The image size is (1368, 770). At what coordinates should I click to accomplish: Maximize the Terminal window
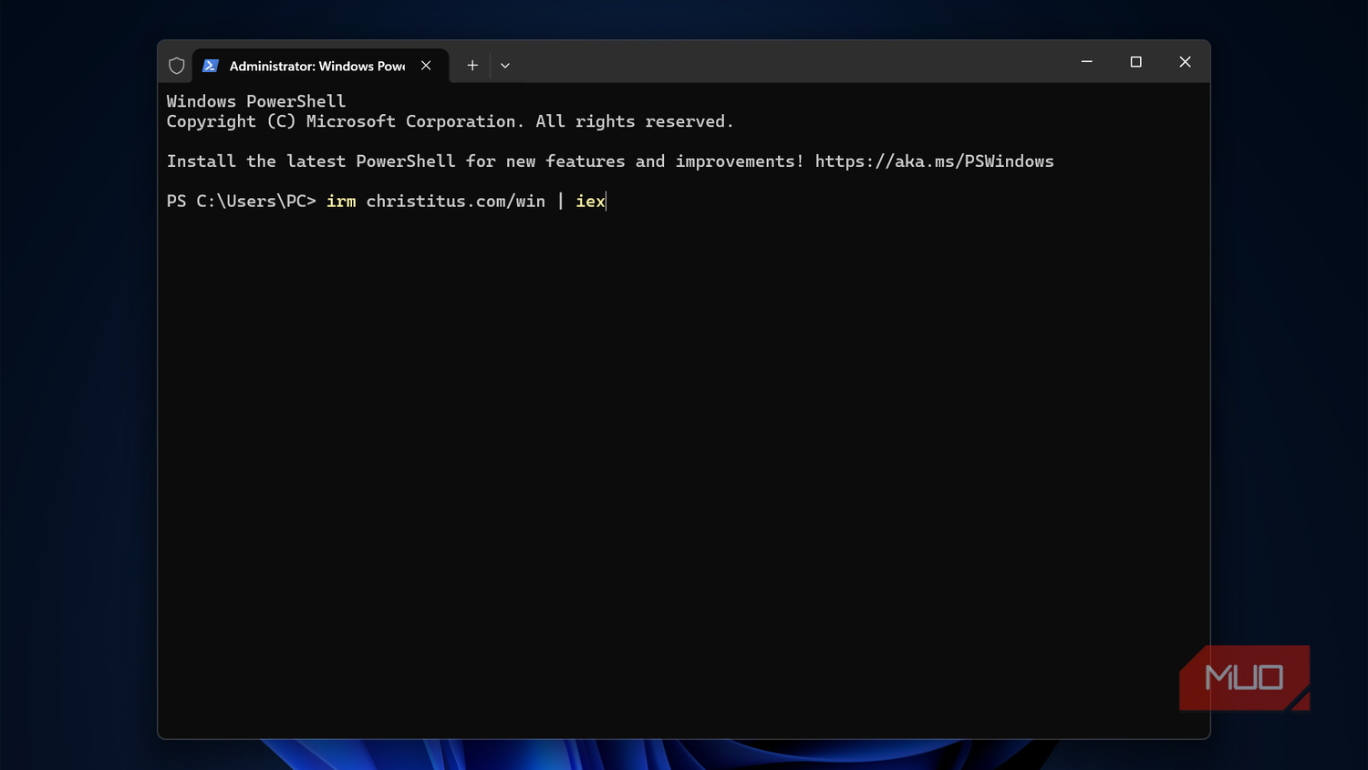point(1136,62)
